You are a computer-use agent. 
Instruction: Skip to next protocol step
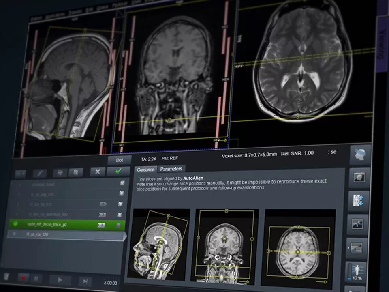coord(85,281)
